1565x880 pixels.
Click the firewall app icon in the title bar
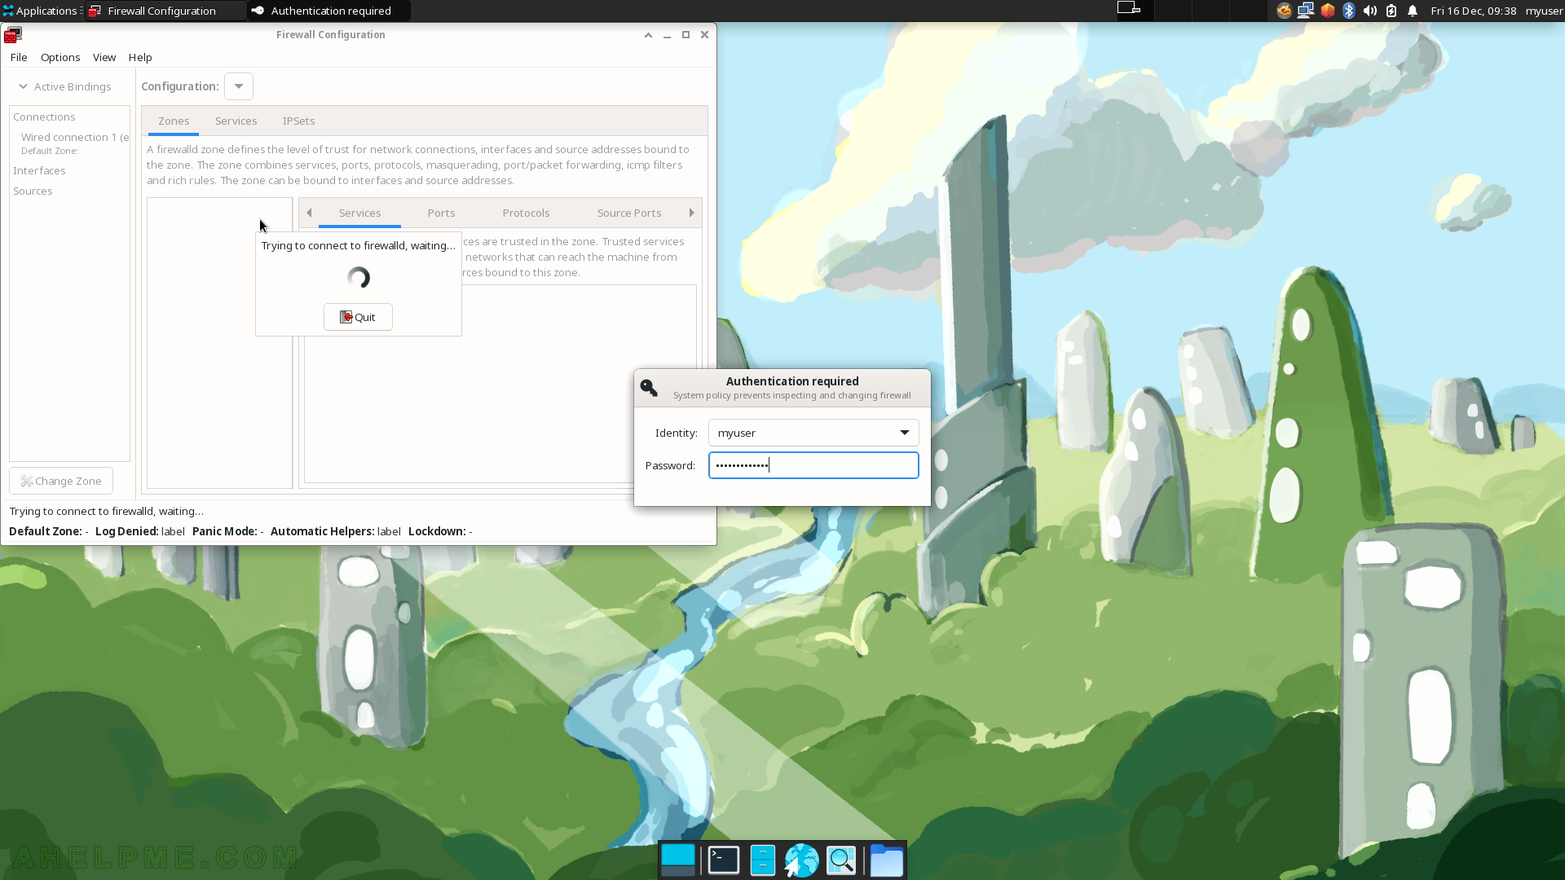point(13,34)
